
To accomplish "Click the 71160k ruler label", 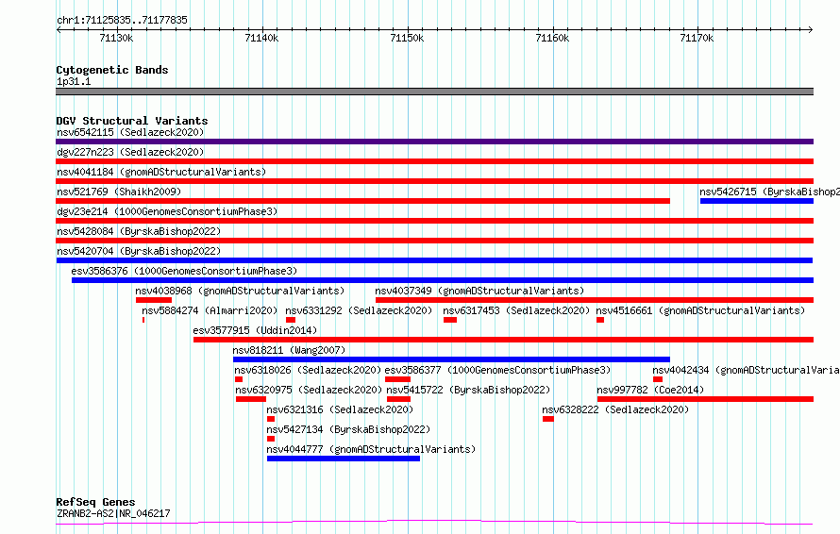I will click(552, 38).
